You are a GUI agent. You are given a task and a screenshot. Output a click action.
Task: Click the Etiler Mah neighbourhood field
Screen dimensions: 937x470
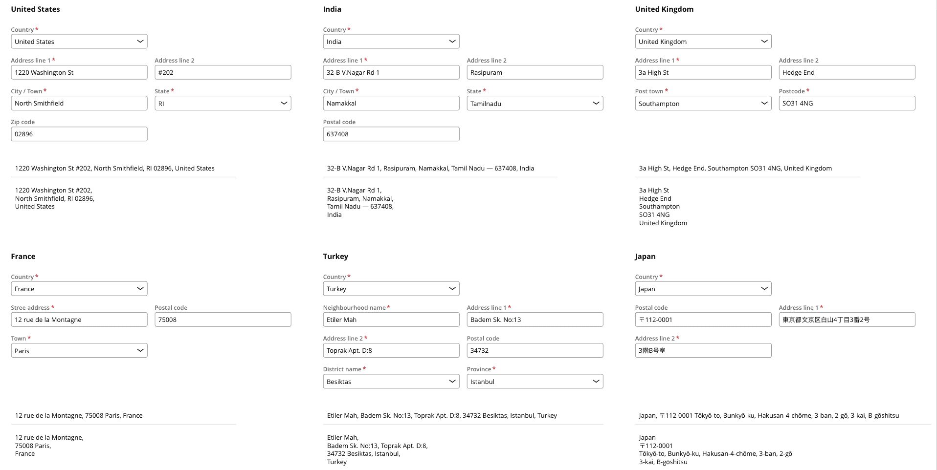click(x=391, y=320)
